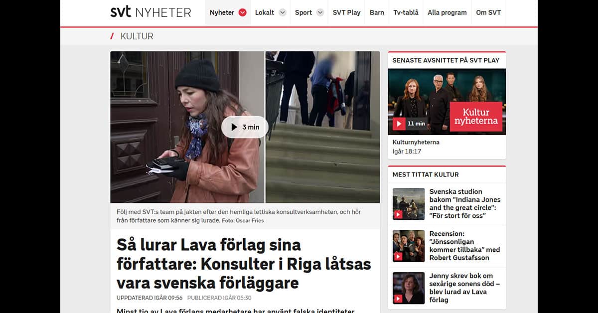This screenshot has width=598, height=313.
Task: Click the Sport menu label
Action: coord(303,12)
